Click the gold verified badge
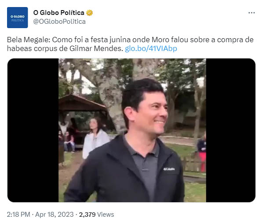This screenshot has height=222, width=262. point(90,13)
